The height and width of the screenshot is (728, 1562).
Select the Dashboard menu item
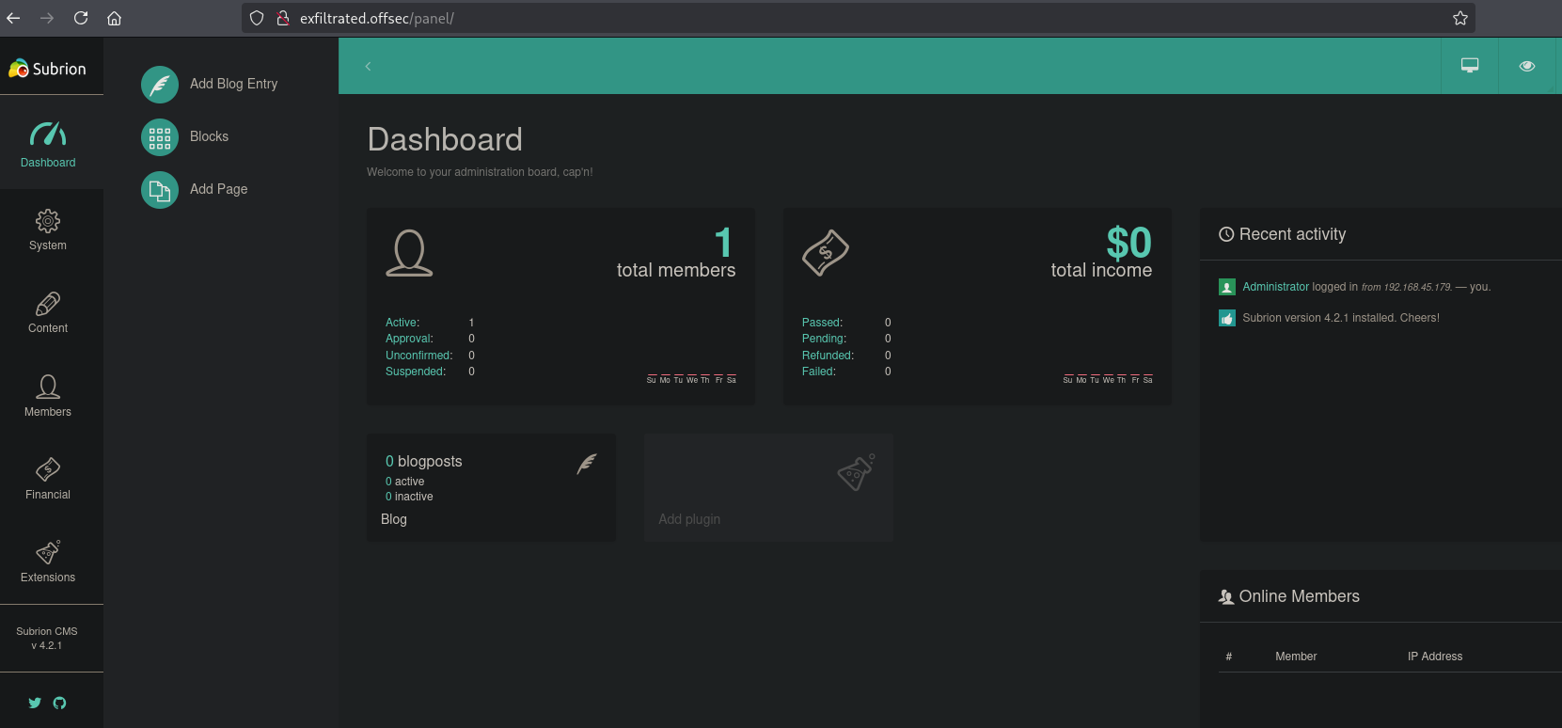pyautogui.click(x=48, y=144)
